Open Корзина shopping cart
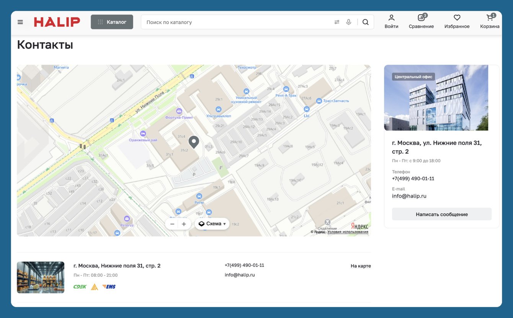The image size is (513, 318). [490, 21]
